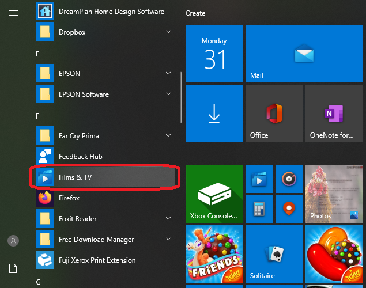Screen dimensions: 366x288
Task: Click the Dropbox folder icon
Action: click(45, 32)
